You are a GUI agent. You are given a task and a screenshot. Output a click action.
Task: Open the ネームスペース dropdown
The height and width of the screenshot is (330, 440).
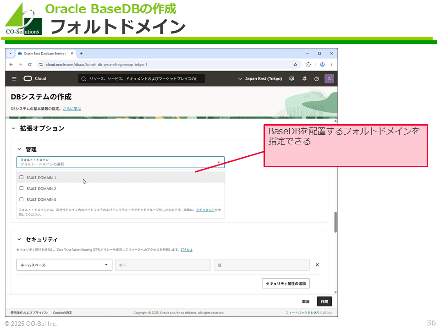coord(64,264)
